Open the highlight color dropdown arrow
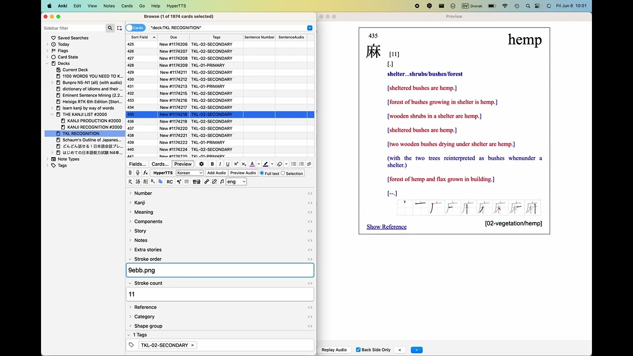The width and height of the screenshot is (633, 356). click(272, 164)
